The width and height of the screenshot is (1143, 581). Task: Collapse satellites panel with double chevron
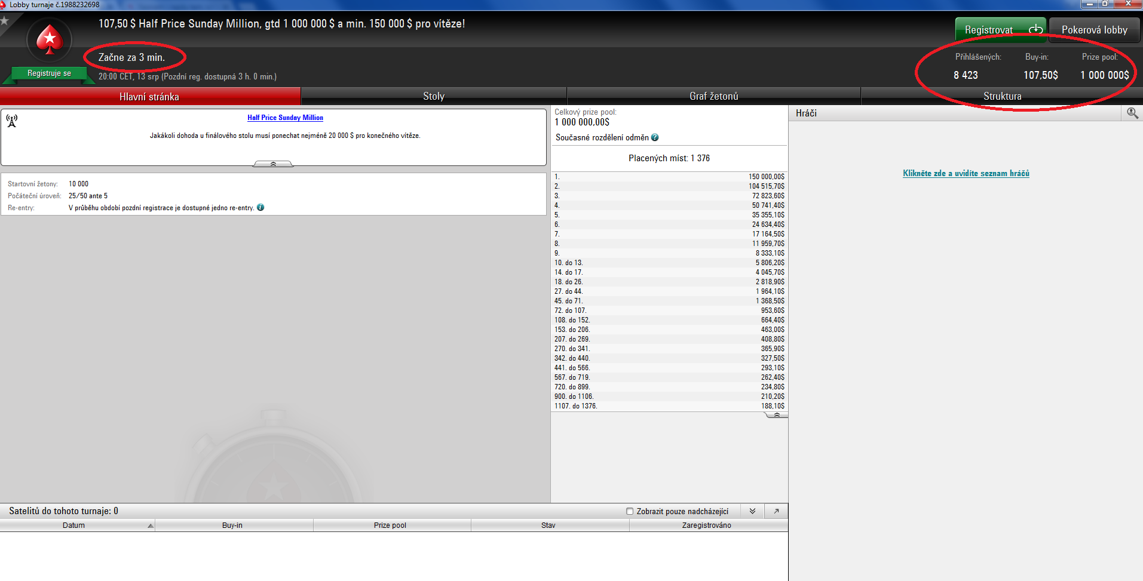click(x=753, y=511)
